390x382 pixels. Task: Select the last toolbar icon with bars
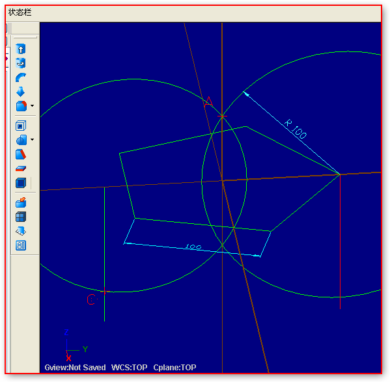21,245
